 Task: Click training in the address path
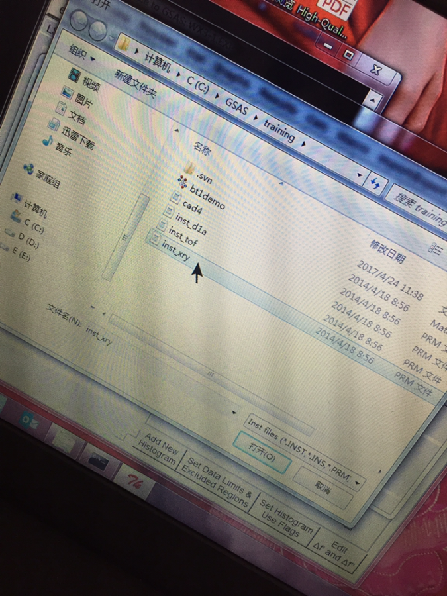click(x=279, y=130)
